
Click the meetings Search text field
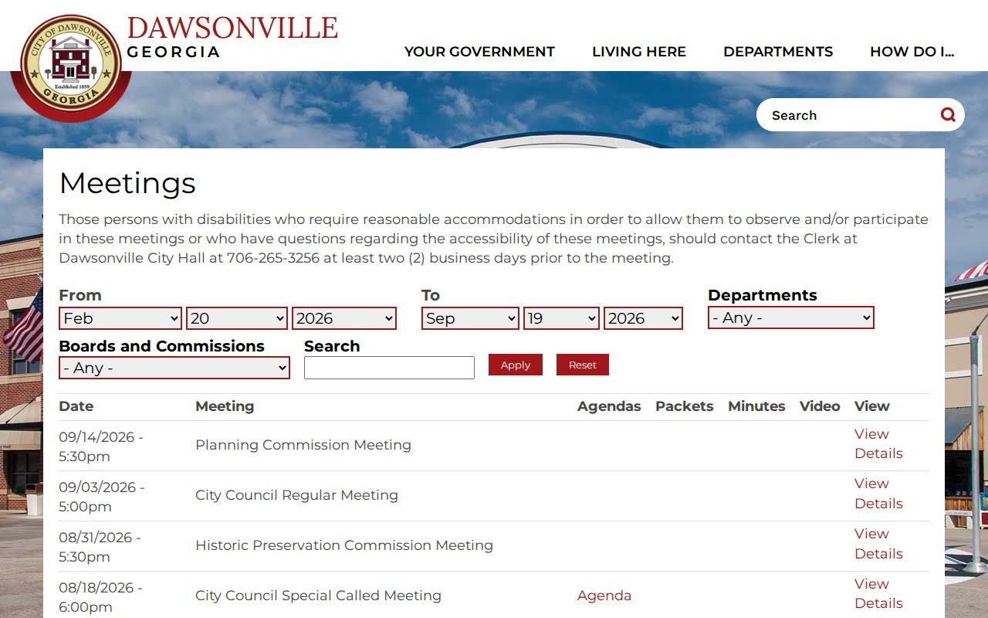[x=389, y=368]
